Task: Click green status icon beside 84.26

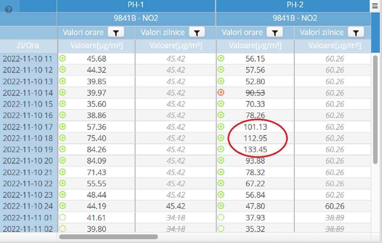Action: 63,149
